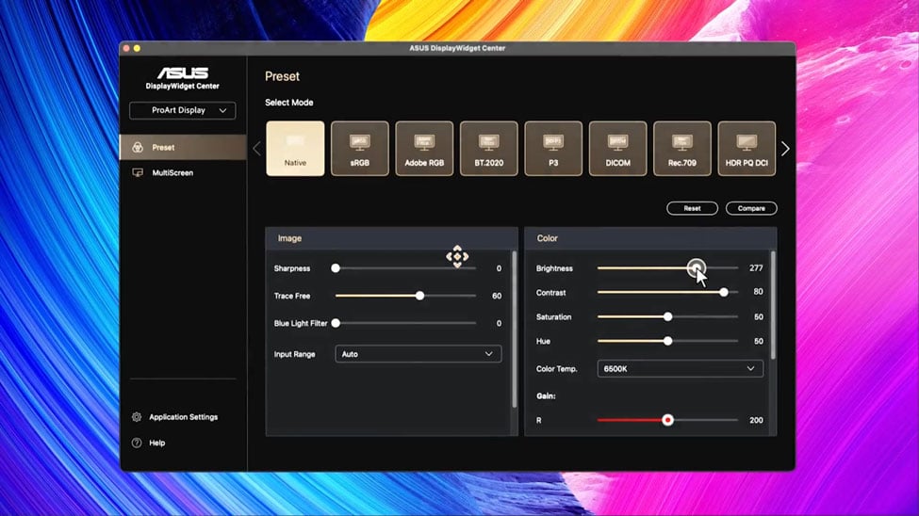Click the Help question mark icon
This screenshot has width=919, height=516.
point(137,443)
